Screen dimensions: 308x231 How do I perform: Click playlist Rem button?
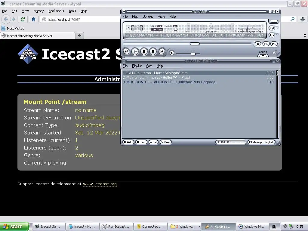click(x=141, y=142)
